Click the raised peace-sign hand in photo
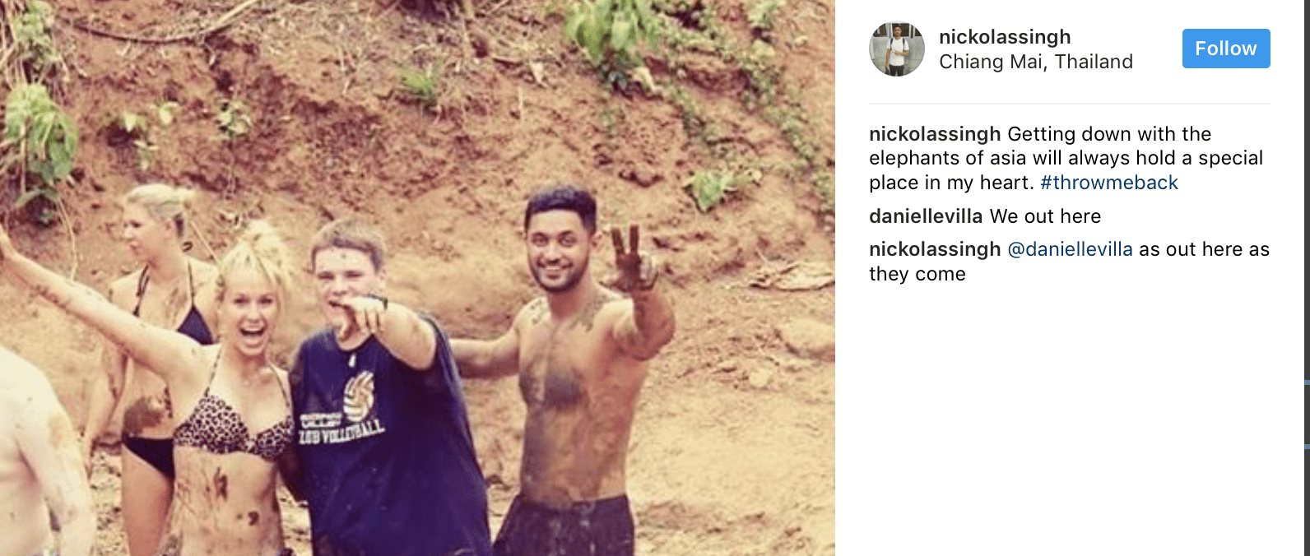Image resolution: width=1310 pixels, height=556 pixels. point(631,259)
